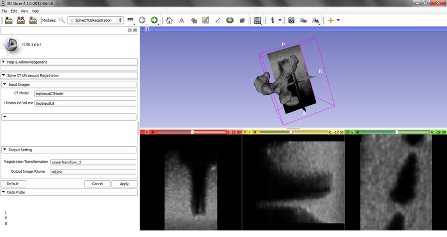447x237 pixels.
Task: Click the load DATA toolbar icon
Action: [8, 21]
